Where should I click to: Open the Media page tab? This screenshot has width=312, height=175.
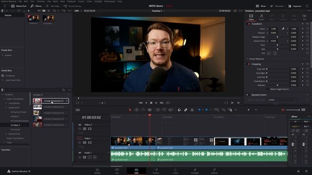tap(97, 171)
